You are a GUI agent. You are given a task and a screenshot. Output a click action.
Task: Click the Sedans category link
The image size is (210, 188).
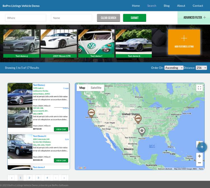(66, 108)
